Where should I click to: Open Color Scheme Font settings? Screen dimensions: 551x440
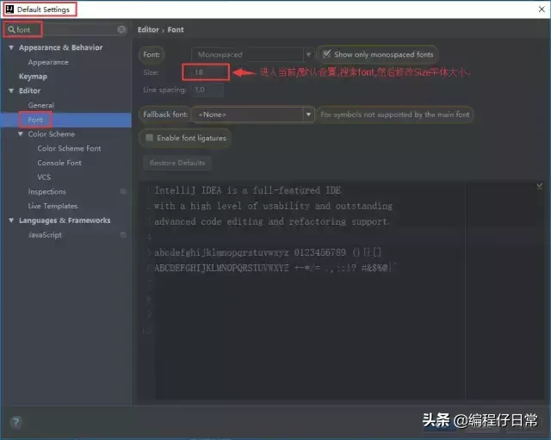tap(69, 148)
